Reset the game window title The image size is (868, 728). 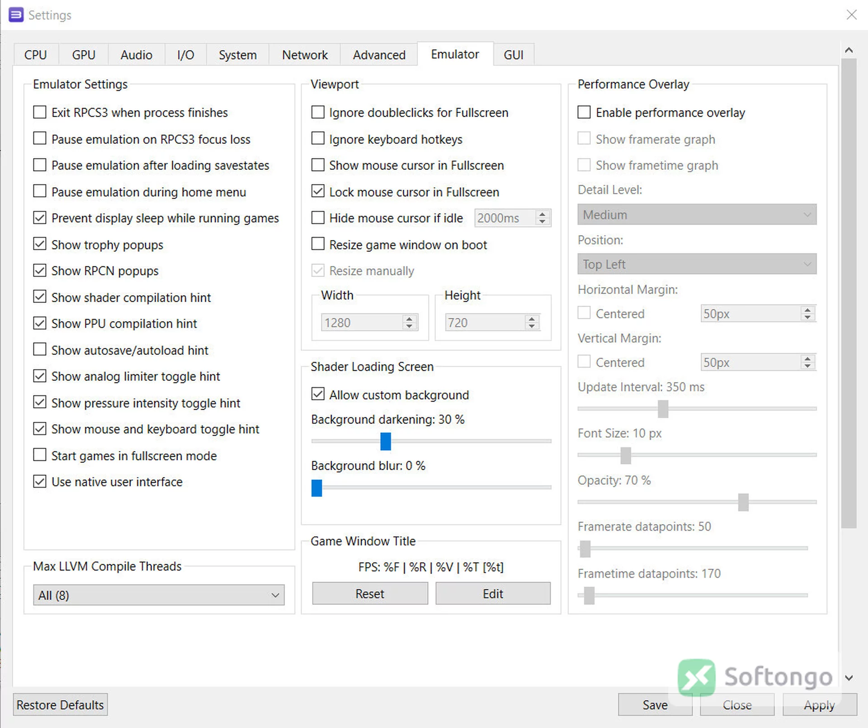(x=370, y=594)
